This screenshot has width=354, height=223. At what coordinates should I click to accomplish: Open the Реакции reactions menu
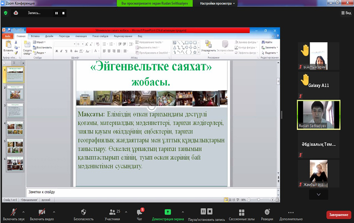click(267, 212)
